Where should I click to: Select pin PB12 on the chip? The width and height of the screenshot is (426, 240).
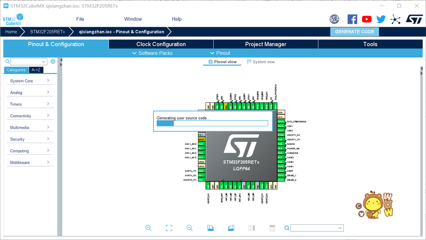click(x=281, y=180)
